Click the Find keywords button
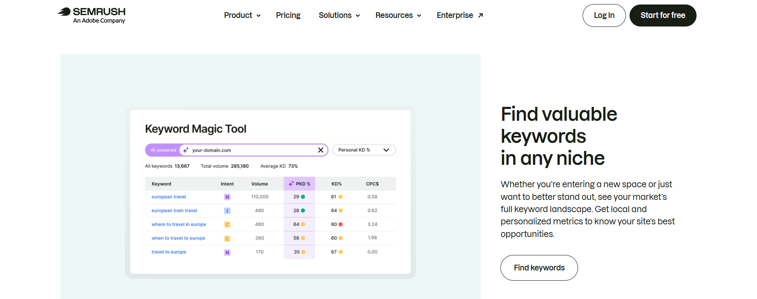Image resolution: width=757 pixels, height=299 pixels. pos(539,268)
